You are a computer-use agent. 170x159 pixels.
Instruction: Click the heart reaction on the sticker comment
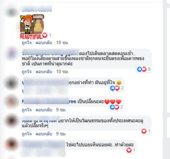tap(47, 35)
